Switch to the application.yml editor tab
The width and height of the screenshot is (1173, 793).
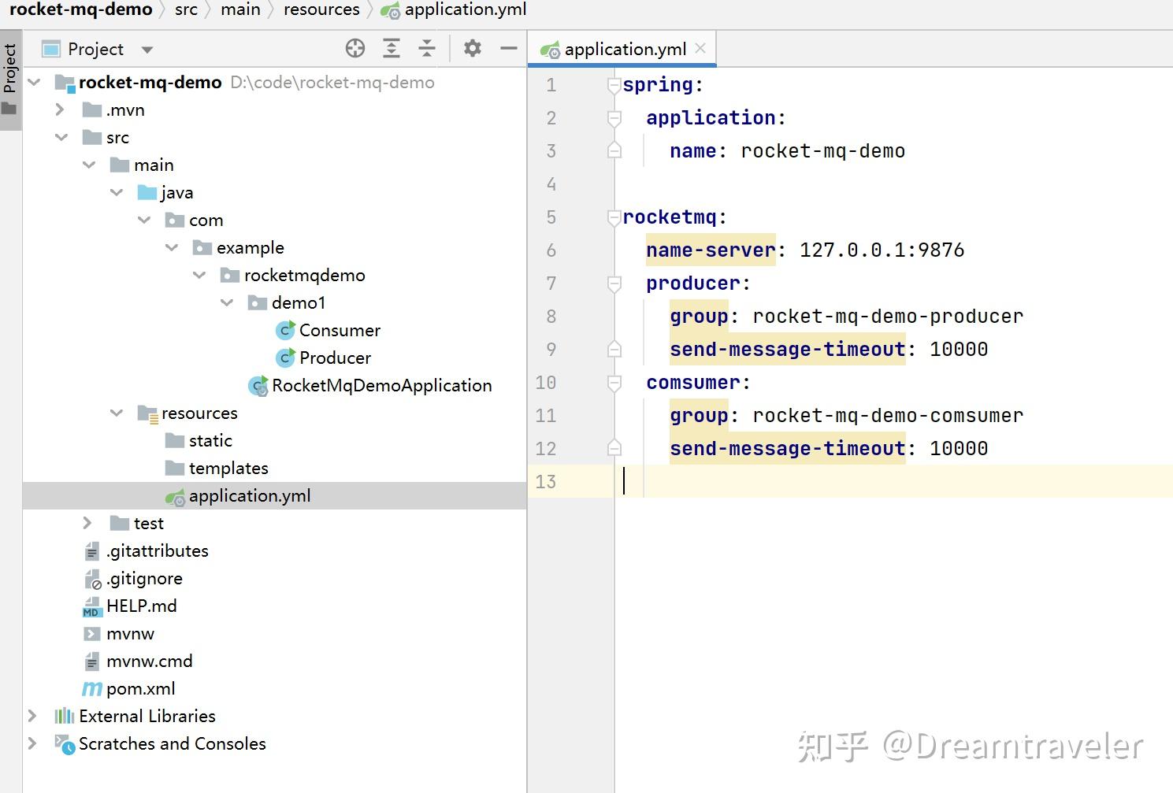pos(622,48)
